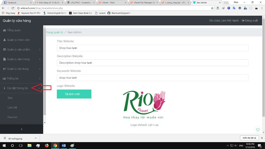Open the downloaded tải xuống.png file
This screenshot has width=265, height=149.
click(x=15, y=139)
